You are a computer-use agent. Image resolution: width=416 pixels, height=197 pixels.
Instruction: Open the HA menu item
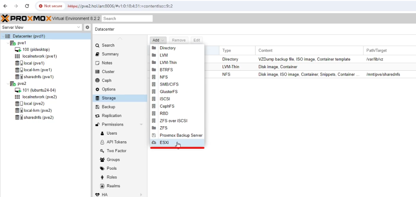(x=120, y=194)
